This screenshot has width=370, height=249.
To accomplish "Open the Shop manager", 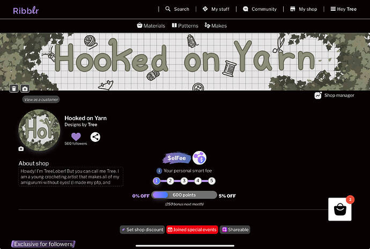I will point(335,95).
